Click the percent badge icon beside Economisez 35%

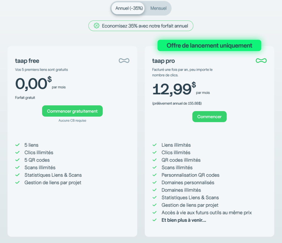[96, 26]
